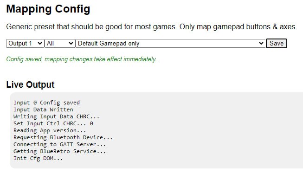This screenshot has height=187, width=303.
Task: Select the Getting BlueRetro Service log line
Action: (x=60, y=151)
